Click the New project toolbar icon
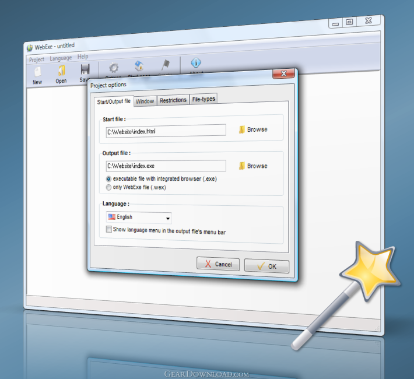This screenshot has width=414, height=379. point(37,72)
